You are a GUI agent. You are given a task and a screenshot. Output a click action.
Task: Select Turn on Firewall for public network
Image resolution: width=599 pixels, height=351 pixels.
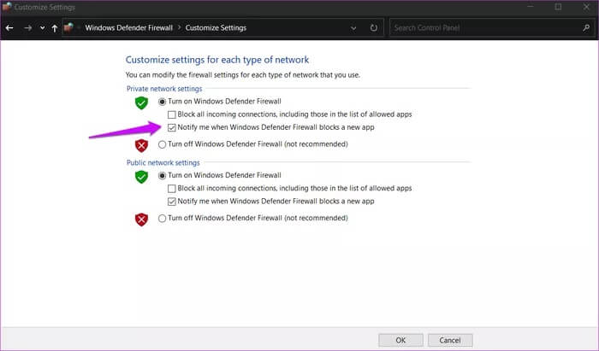coord(162,176)
